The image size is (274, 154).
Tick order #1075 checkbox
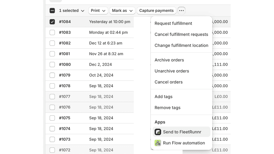52,118
